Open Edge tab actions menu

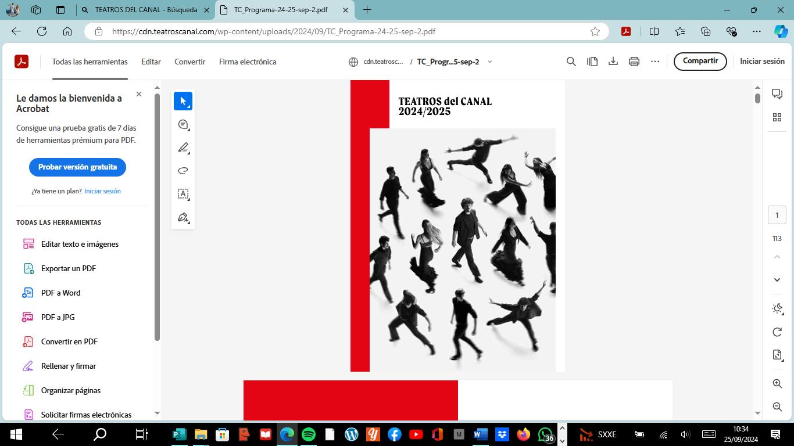tap(60, 10)
